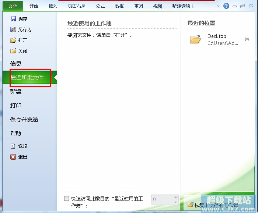258x213 pixels.
Task: Click the red Exit (退出) icon
Action: (x=13, y=157)
